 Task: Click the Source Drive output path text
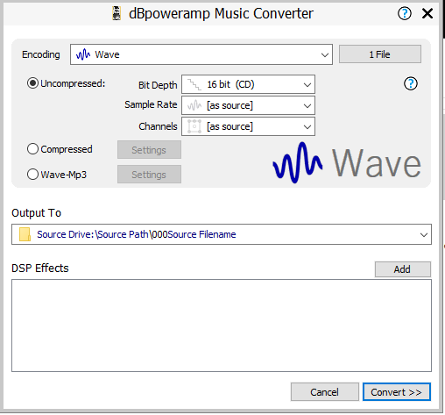click(137, 234)
